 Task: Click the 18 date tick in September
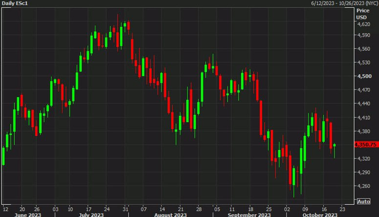tap(251, 209)
